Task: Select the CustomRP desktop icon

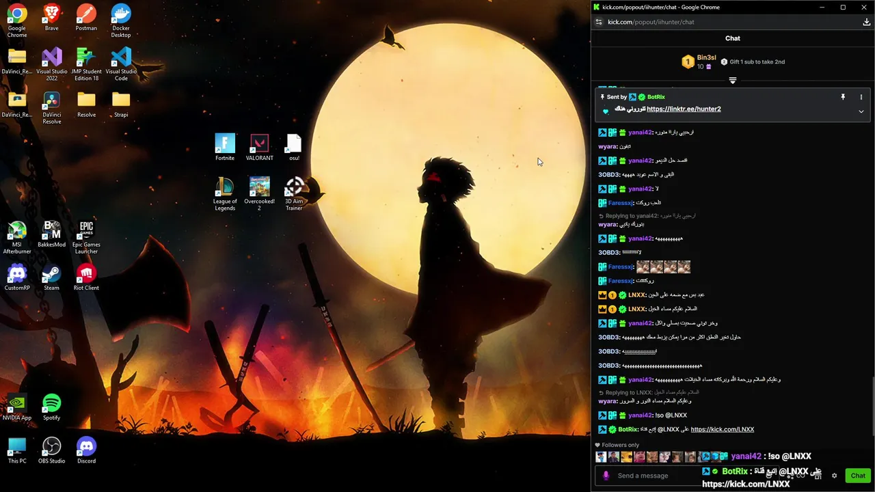Action: 17,277
